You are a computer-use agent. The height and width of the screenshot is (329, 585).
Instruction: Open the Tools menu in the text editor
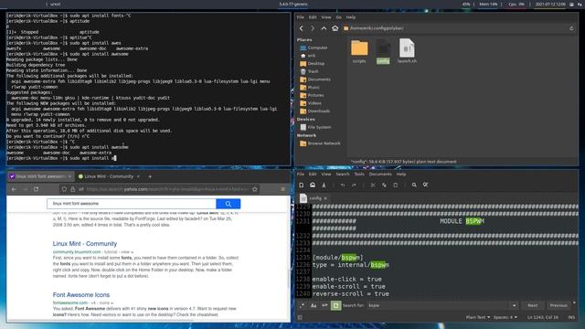(x=359, y=175)
